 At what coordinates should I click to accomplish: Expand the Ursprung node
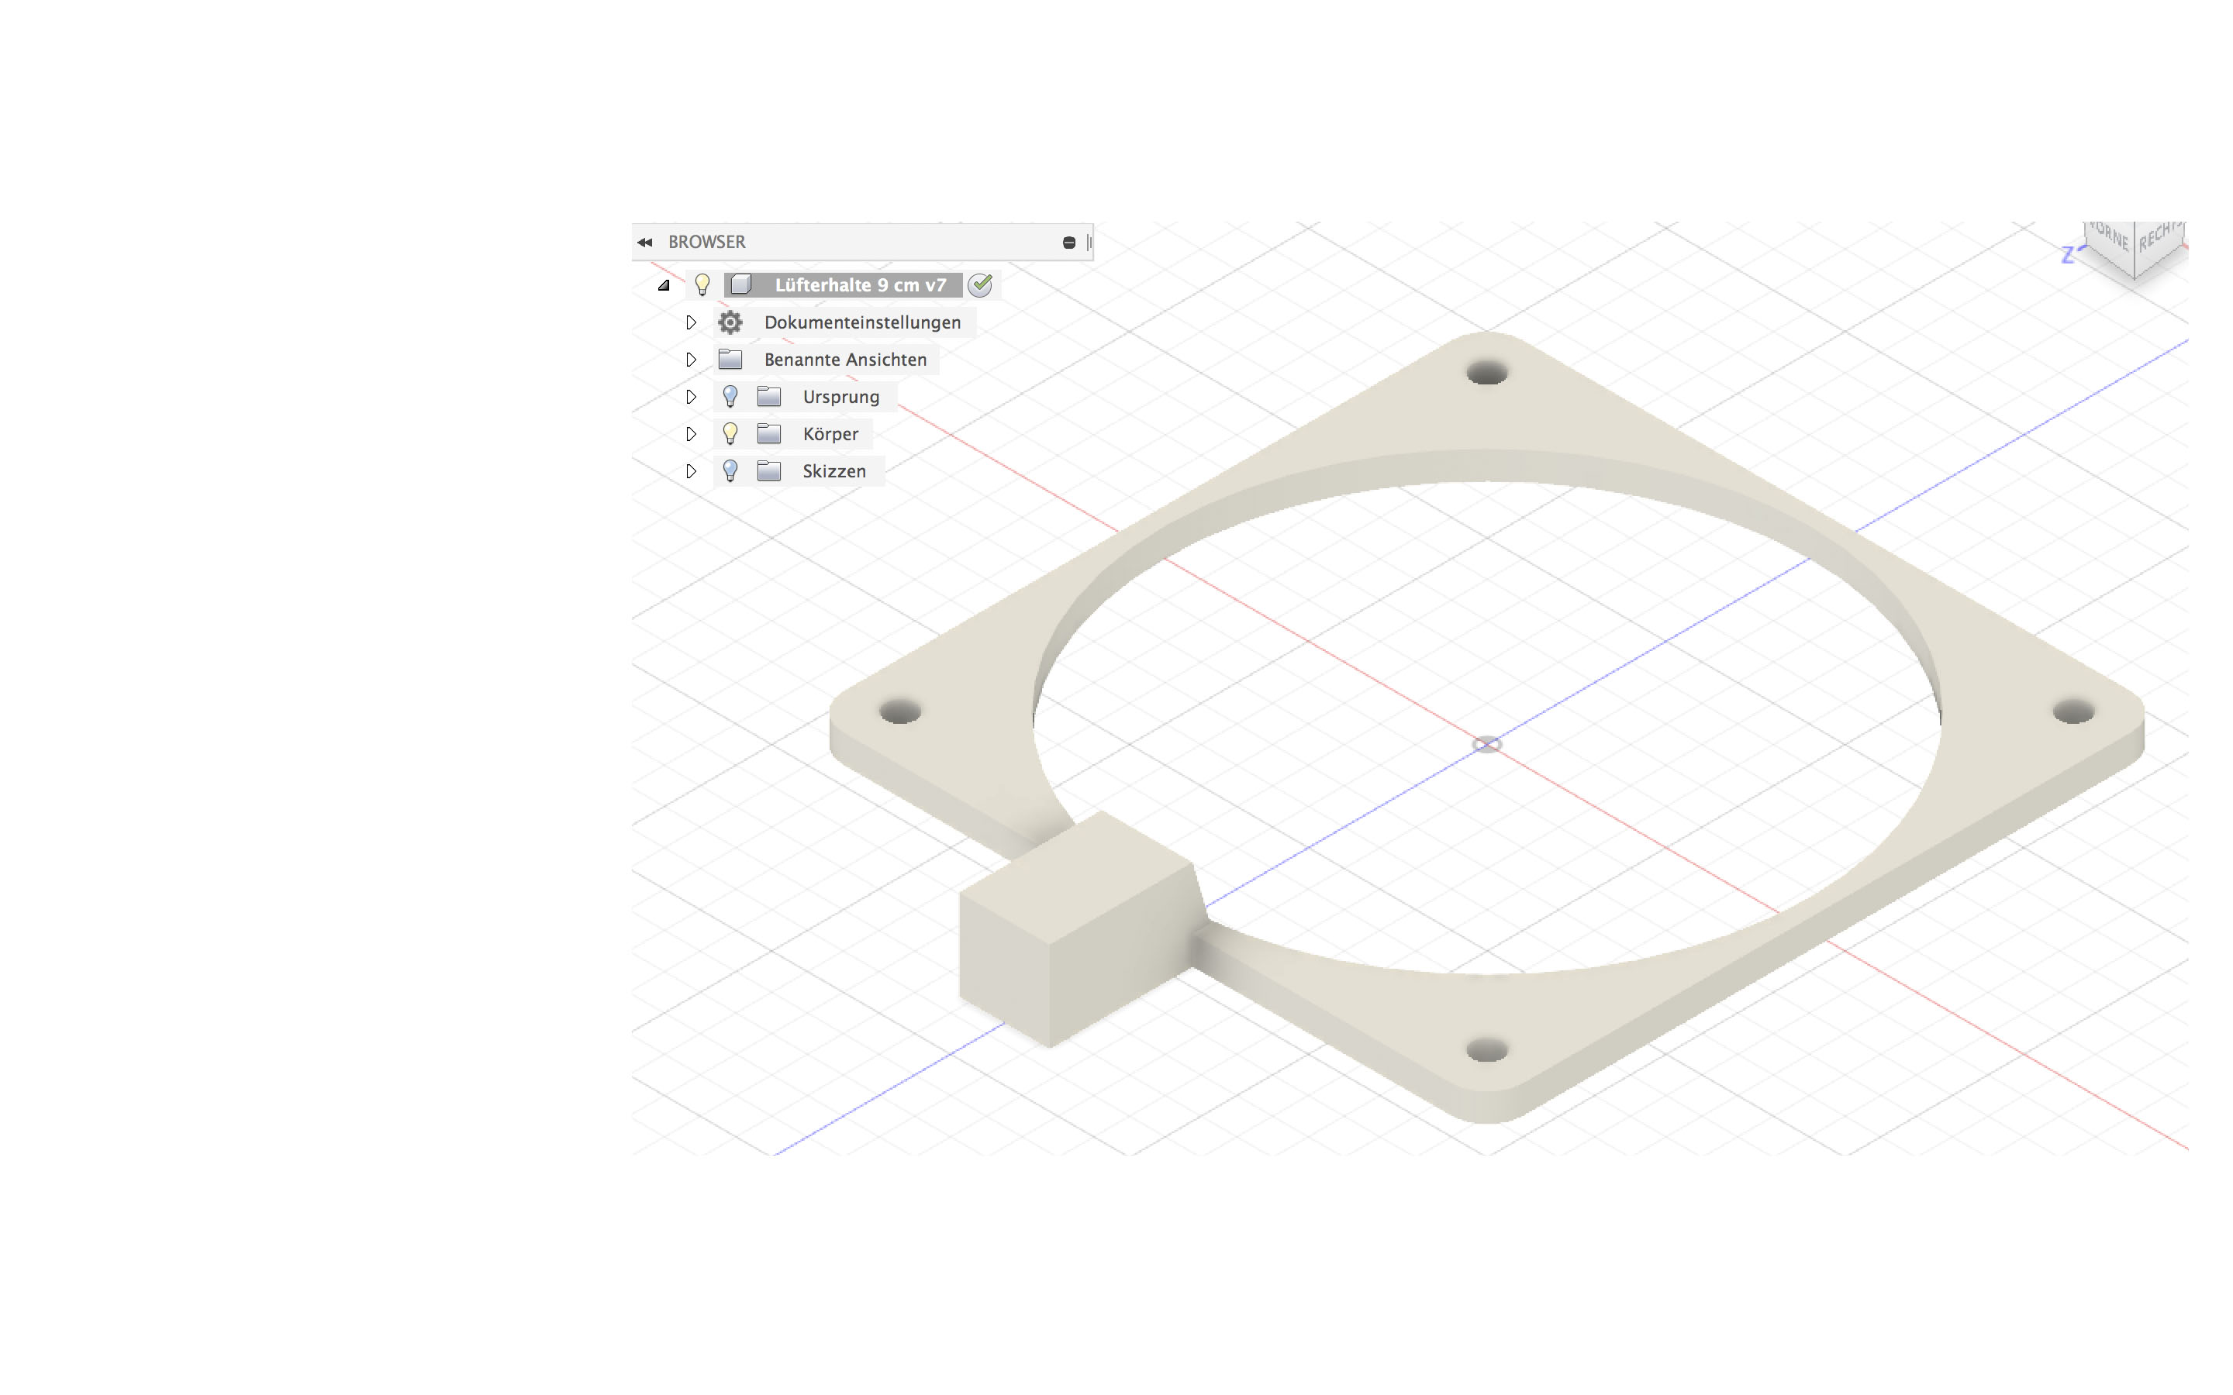tap(691, 397)
